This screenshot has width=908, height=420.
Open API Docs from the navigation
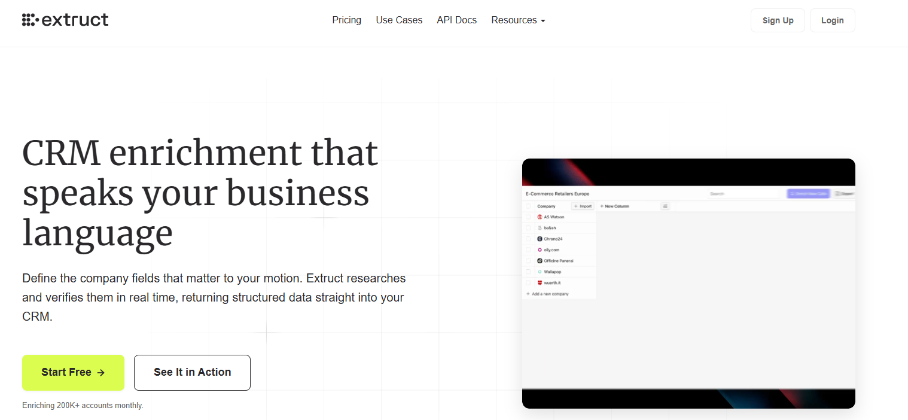click(457, 20)
